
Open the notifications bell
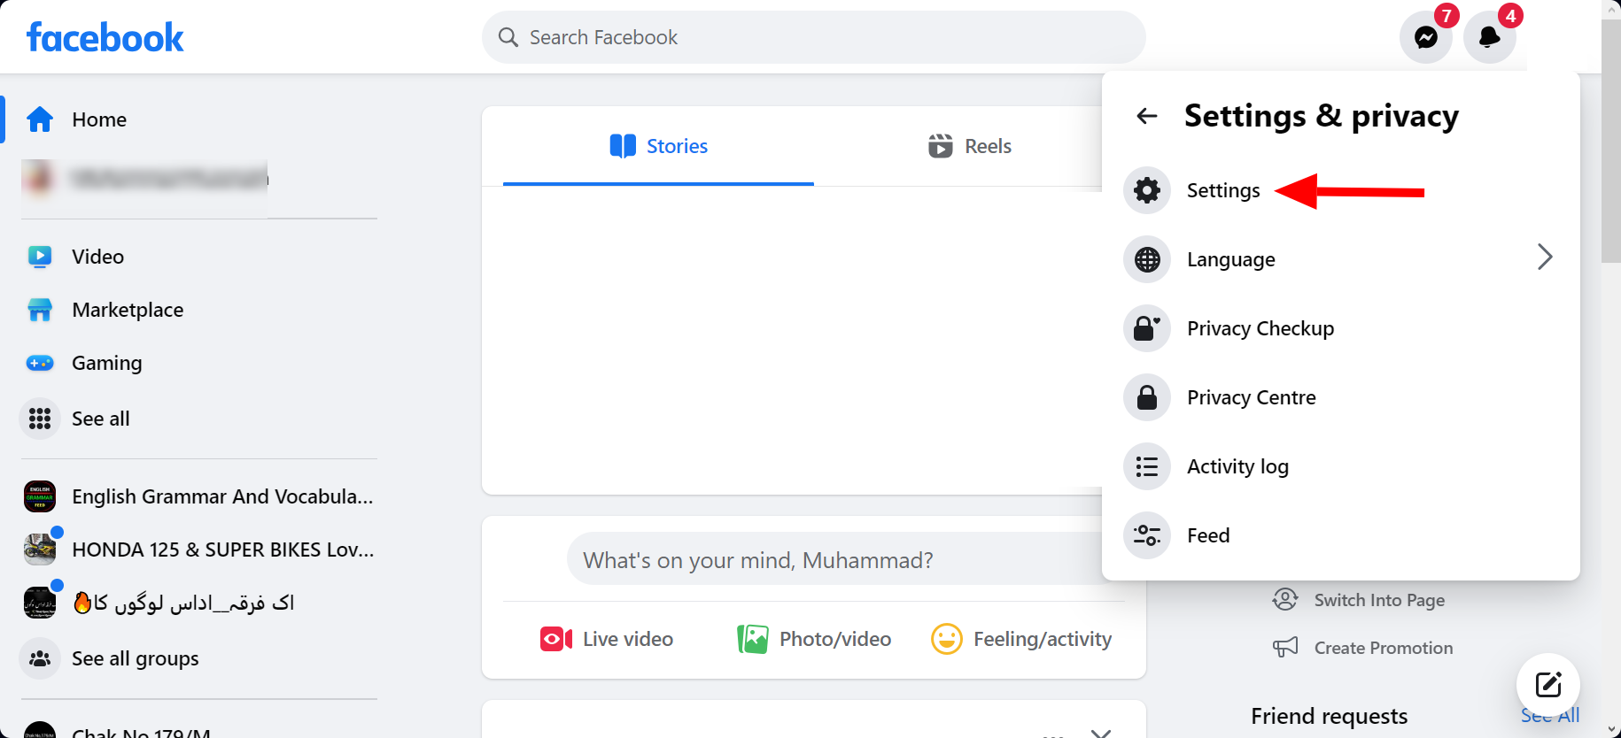(1489, 37)
